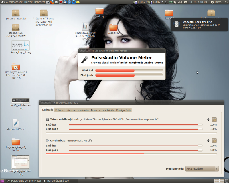
Task: Switch to PulseAudio Volume Meter in taskbar
Action: point(24,181)
